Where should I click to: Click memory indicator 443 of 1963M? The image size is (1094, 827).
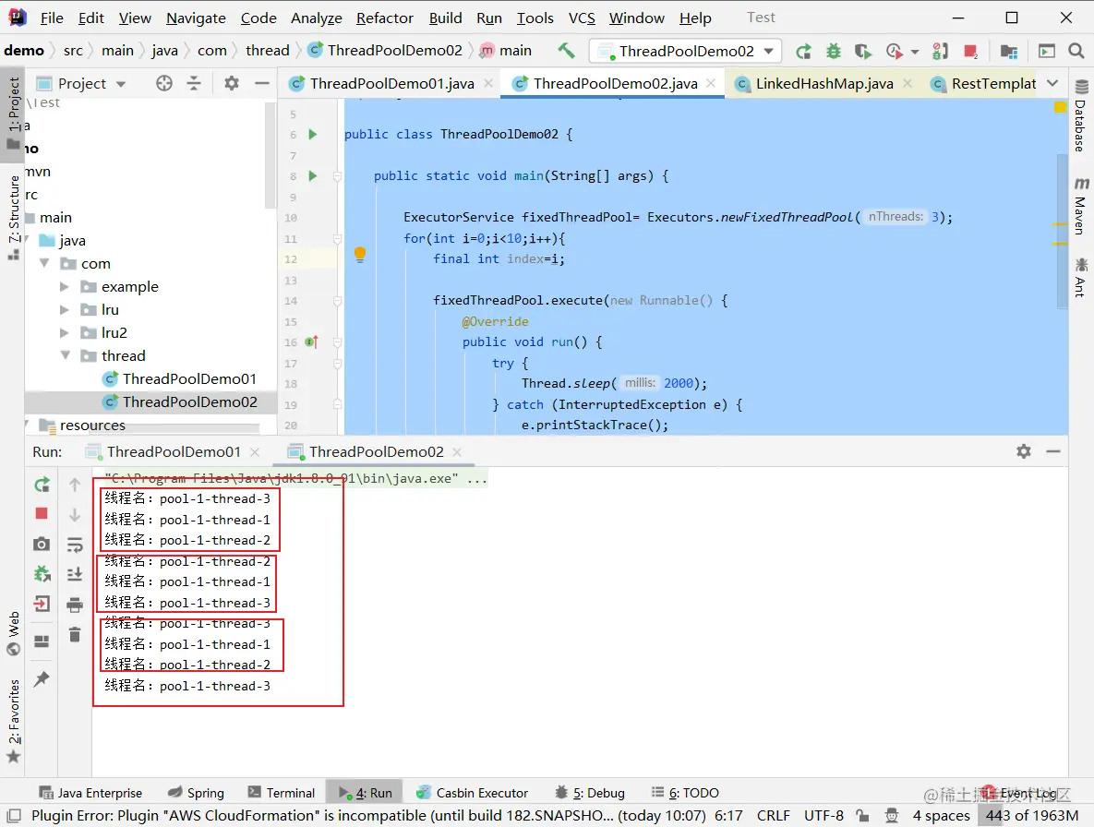click(1032, 815)
